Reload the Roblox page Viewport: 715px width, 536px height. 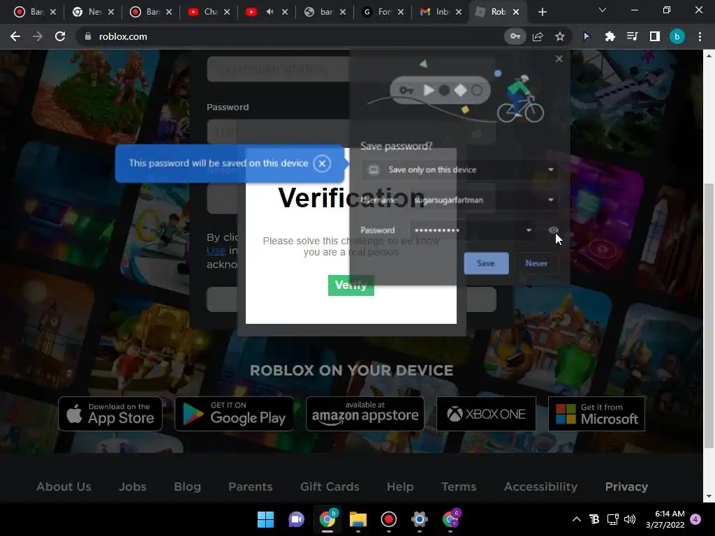60,36
